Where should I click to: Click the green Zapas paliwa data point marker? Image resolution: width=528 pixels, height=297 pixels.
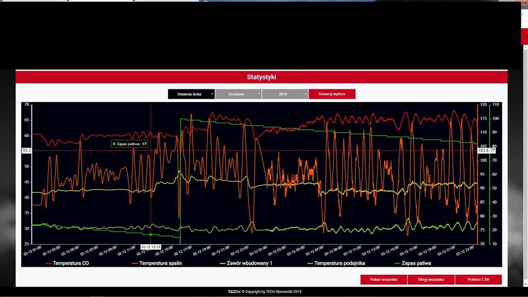(151, 235)
